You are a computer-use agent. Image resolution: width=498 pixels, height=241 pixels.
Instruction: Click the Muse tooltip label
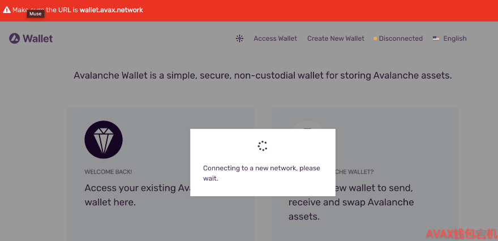(36, 14)
